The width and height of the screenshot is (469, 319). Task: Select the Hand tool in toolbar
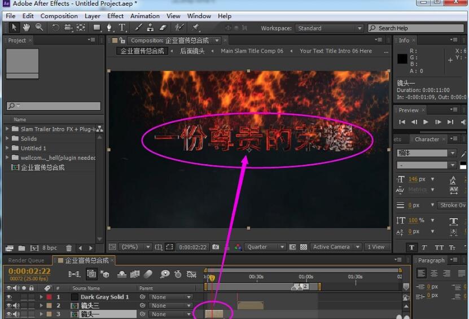coord(26,28)
